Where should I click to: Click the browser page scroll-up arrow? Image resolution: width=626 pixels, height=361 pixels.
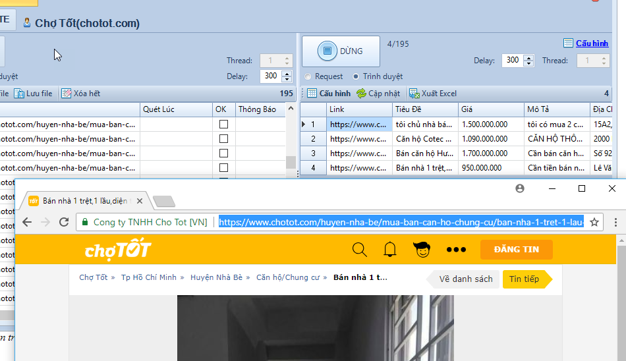(x=621, y=240)
